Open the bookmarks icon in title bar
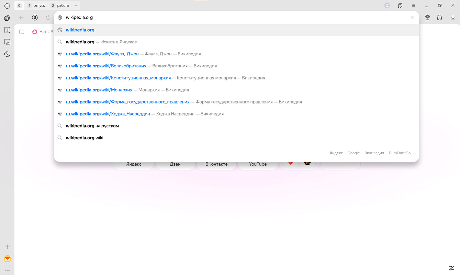Viewport: 460px width, 275px height. pyautogui.click(x=400, y=5)
